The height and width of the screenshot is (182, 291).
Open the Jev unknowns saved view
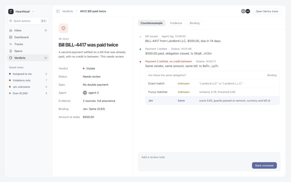(x=28, y=87)
